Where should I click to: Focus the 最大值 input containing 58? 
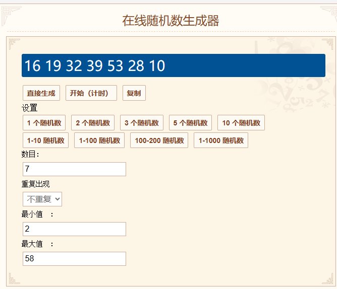pos(74,259)
